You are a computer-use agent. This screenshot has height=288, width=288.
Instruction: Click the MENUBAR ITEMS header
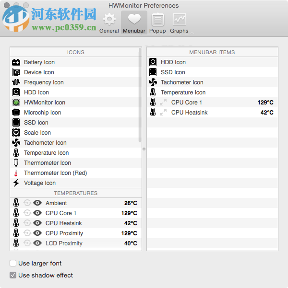(212, 52)
